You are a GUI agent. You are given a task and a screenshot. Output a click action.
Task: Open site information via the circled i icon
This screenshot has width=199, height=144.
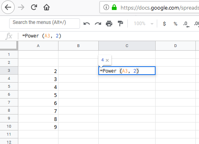point(106,7)
